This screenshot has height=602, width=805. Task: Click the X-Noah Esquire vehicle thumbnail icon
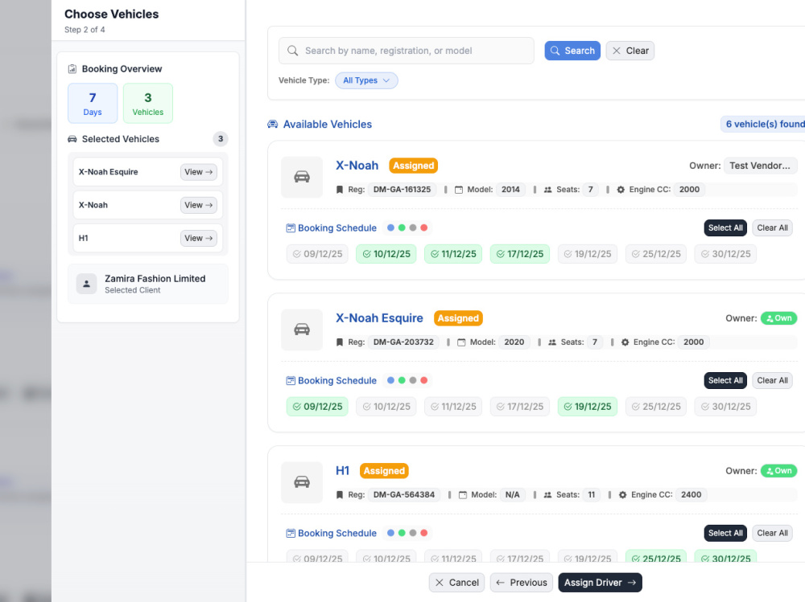coord(302,330)
